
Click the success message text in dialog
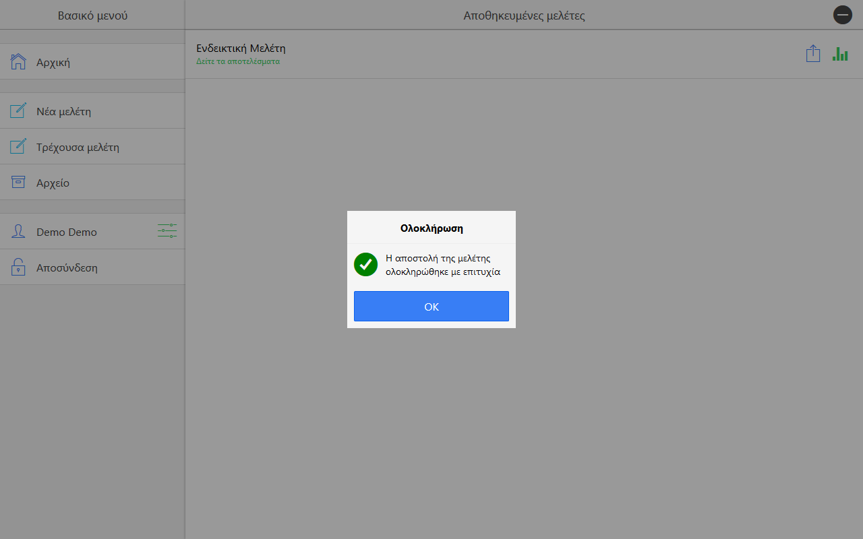[443, 265]
